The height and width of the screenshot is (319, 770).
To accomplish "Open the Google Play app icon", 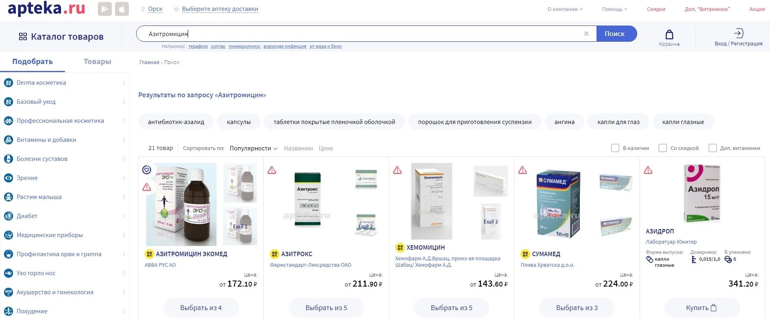I will click(105, 9).
